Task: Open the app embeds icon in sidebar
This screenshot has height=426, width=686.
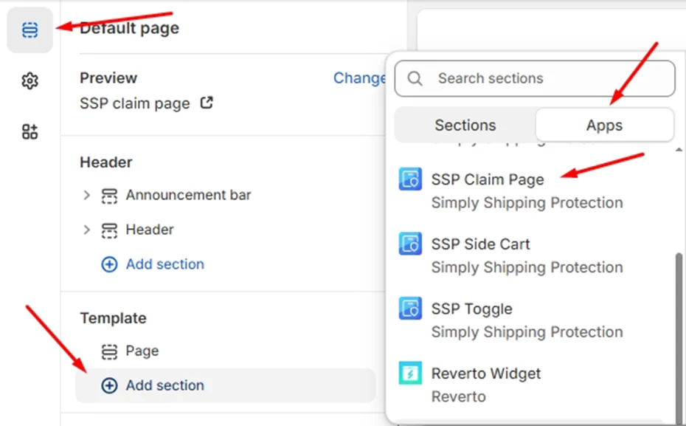Action: point(30,131)
